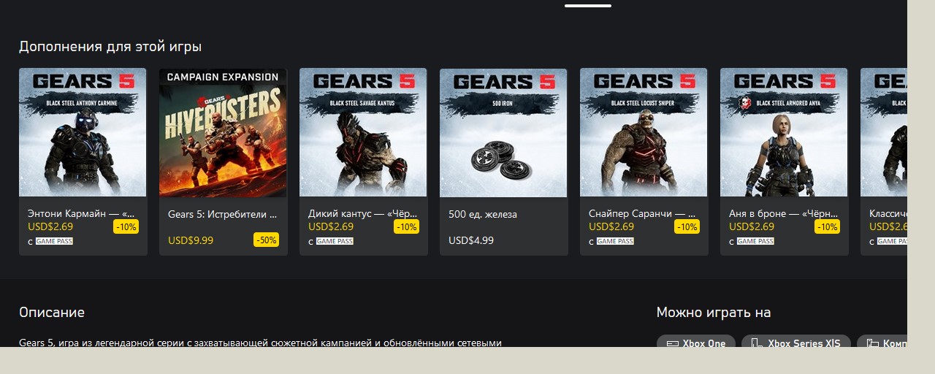Open the partially visible Классич... add-on card
935x374 pixels.
884,162
